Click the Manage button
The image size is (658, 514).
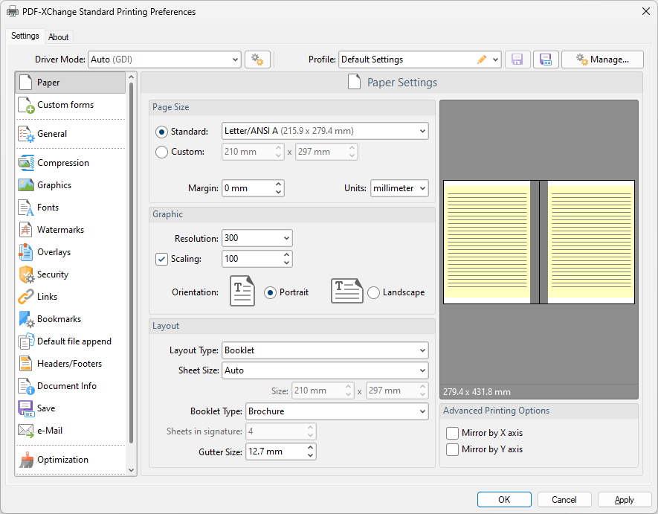(602, 59)
